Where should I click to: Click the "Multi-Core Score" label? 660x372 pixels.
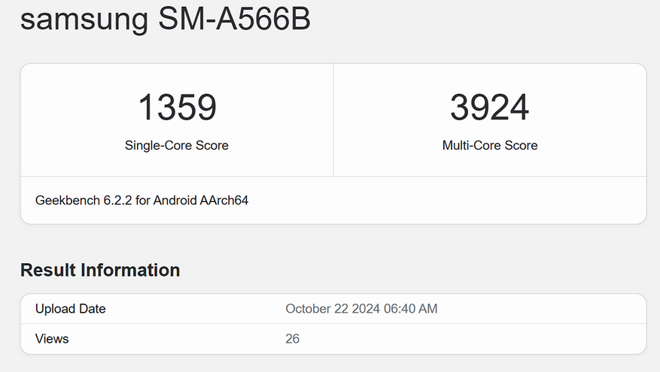pyautogui.click(x=490, y=145)
